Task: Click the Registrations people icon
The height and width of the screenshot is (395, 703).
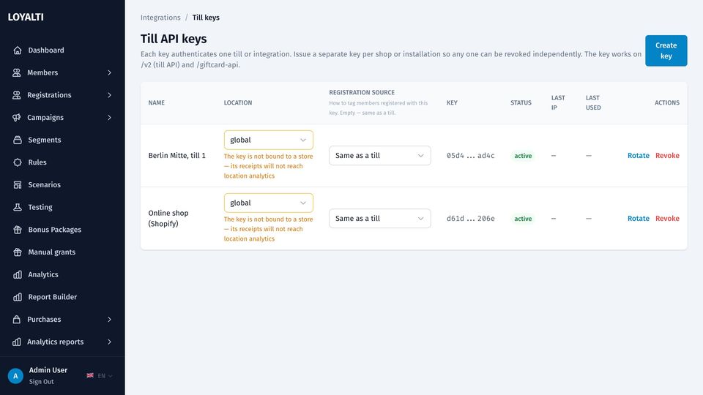Action: click(17, 95)
